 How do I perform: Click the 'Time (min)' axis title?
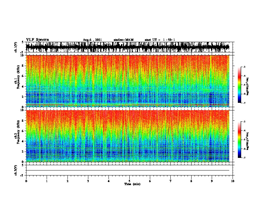click(x=132, y=184)
